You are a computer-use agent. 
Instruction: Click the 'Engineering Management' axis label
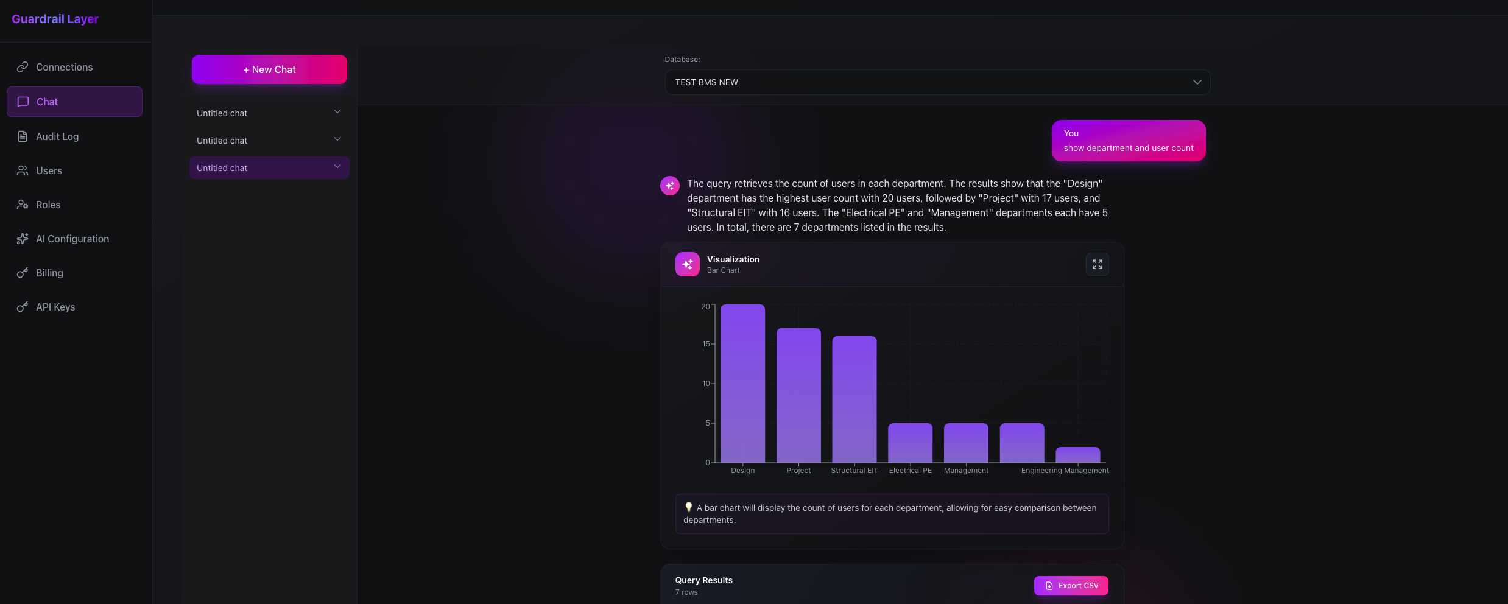point(1065,471)
